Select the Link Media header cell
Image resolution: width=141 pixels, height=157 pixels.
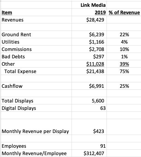(89, 5)
